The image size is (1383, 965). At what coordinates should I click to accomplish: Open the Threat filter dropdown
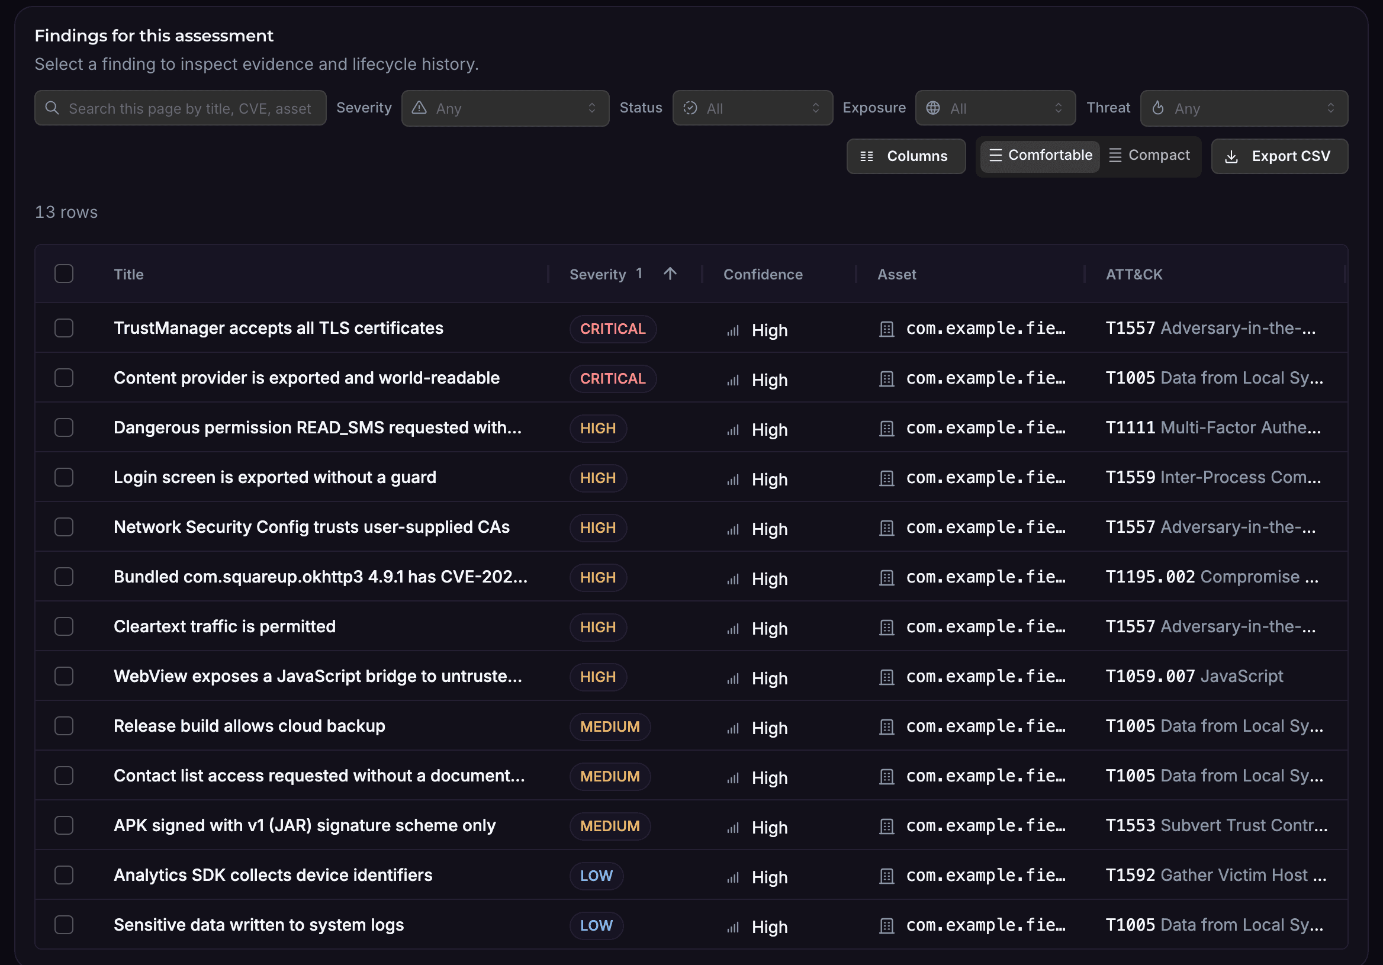pos(1244,108)
